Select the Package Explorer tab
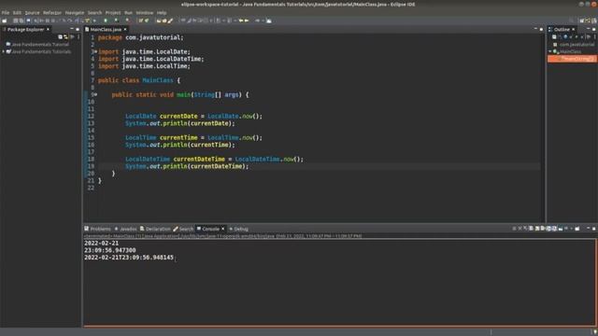598x336 pixels. [25, 29]
